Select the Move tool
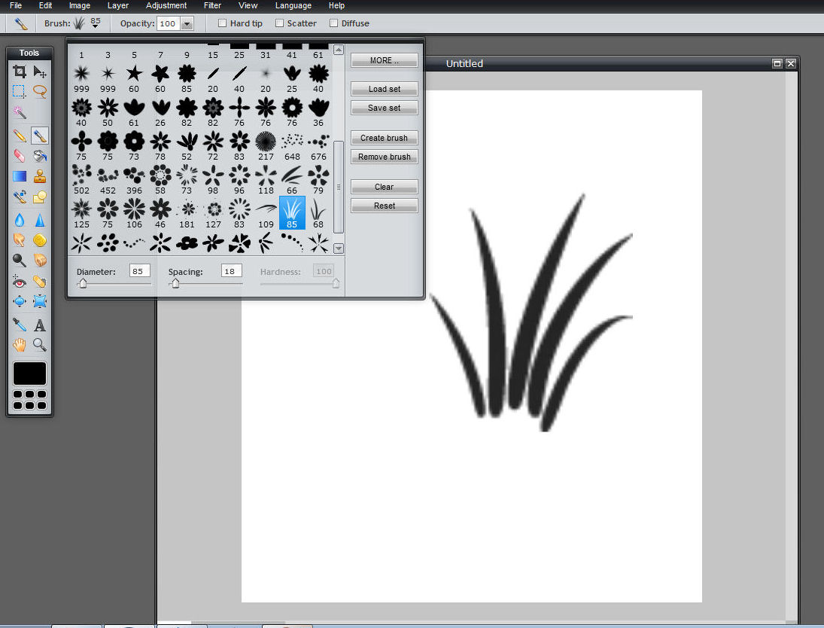 click(x=40, y=71)
